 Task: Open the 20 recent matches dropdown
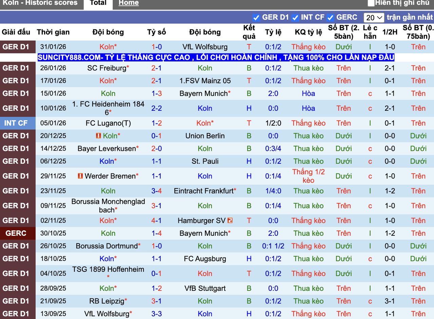(x=374, y=18)
